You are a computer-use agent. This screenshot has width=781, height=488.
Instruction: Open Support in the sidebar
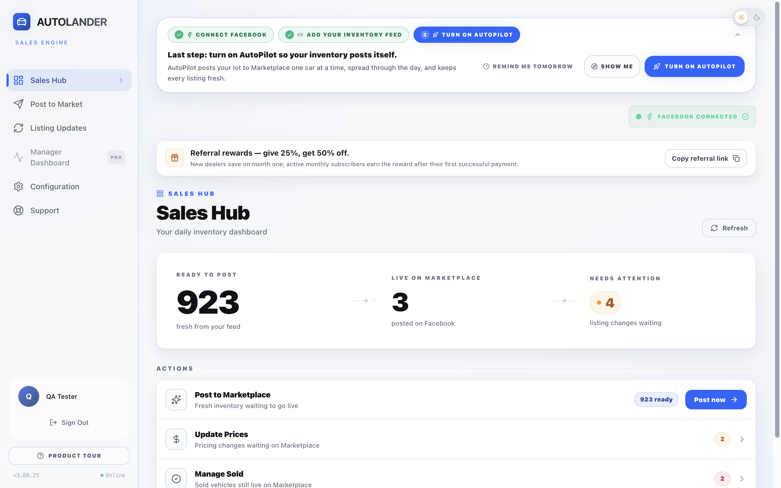coord(69,210)
